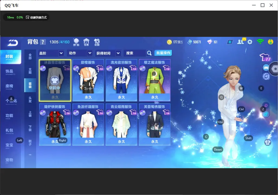Select the 上装 sub-category tab
278x195 pixels.
(x=30, y=114)
